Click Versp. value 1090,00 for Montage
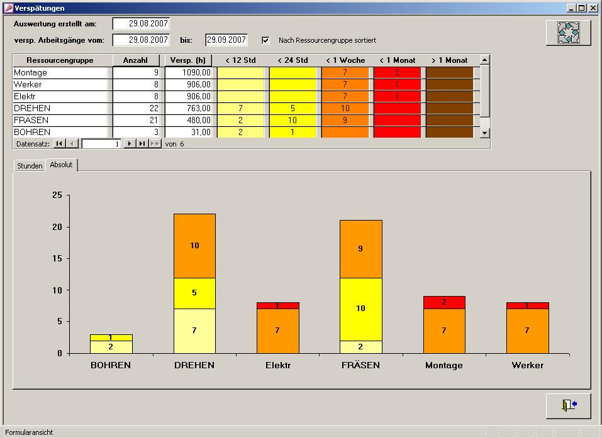602x438 pixels. coord(188,72)
